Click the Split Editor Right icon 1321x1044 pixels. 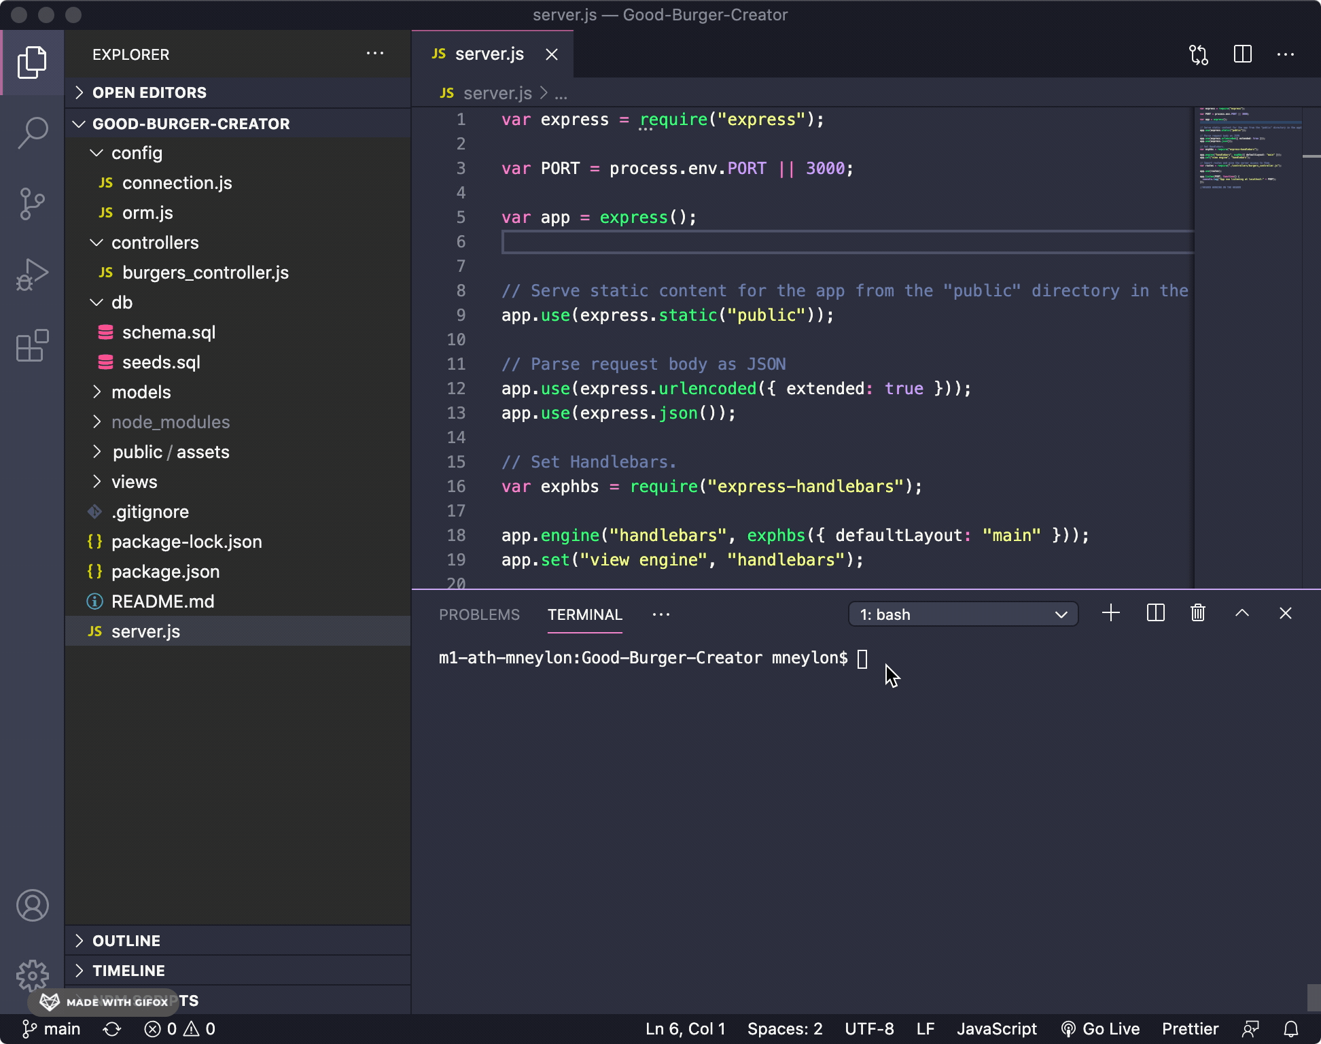click(x=1242, y=54)
